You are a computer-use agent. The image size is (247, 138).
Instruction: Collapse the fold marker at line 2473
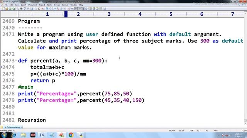(16, 61)
